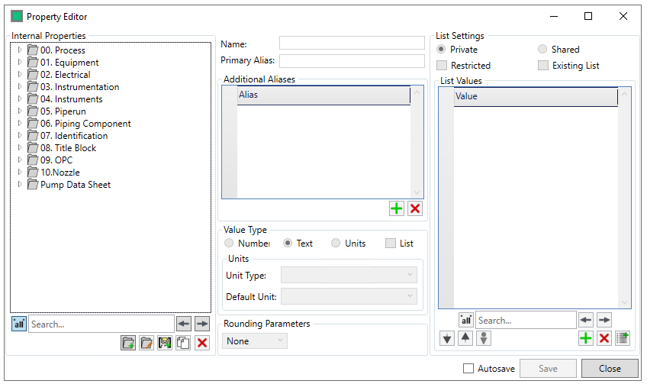Add multiple list values with list-plus icon
The height and width of the screenshot is (384, 647).
pos(623,338)
